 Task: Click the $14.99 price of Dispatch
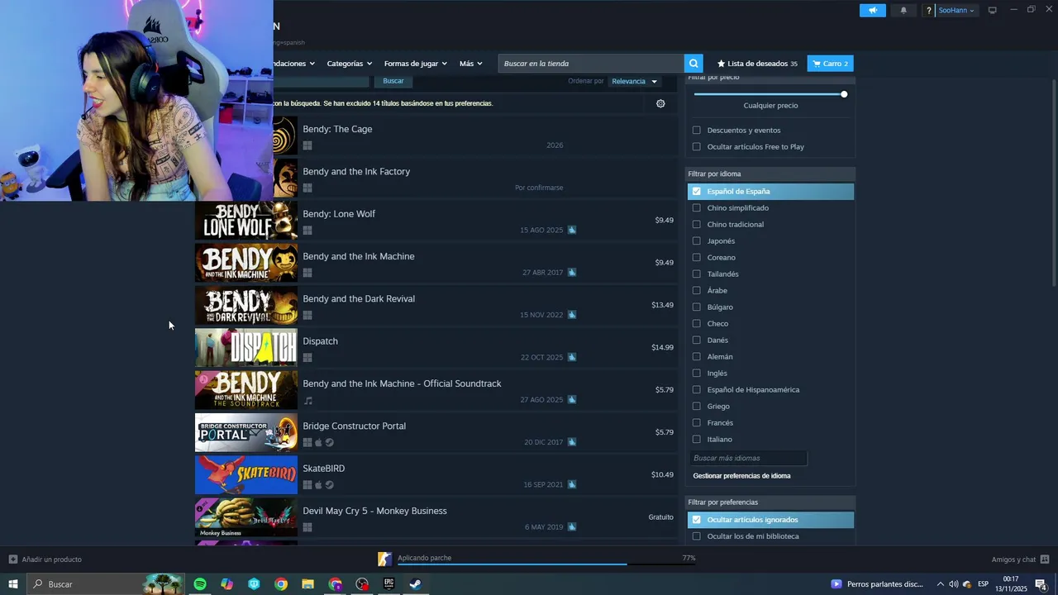click(662, 348)
